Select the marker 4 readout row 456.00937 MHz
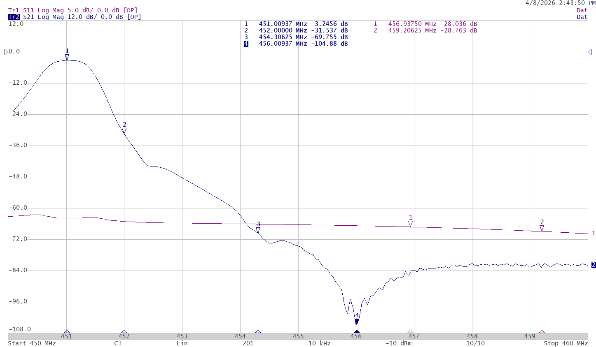The width and height of the screenshot is (596, 347). tap(296, 44)
